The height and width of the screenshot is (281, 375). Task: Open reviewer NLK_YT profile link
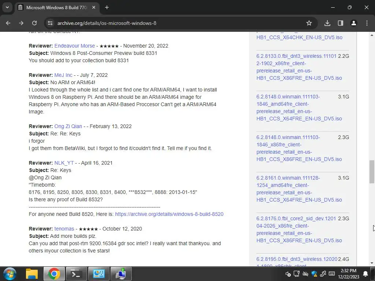[x=64, y=163]
